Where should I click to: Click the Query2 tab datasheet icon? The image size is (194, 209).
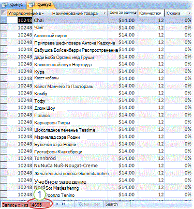32,5
